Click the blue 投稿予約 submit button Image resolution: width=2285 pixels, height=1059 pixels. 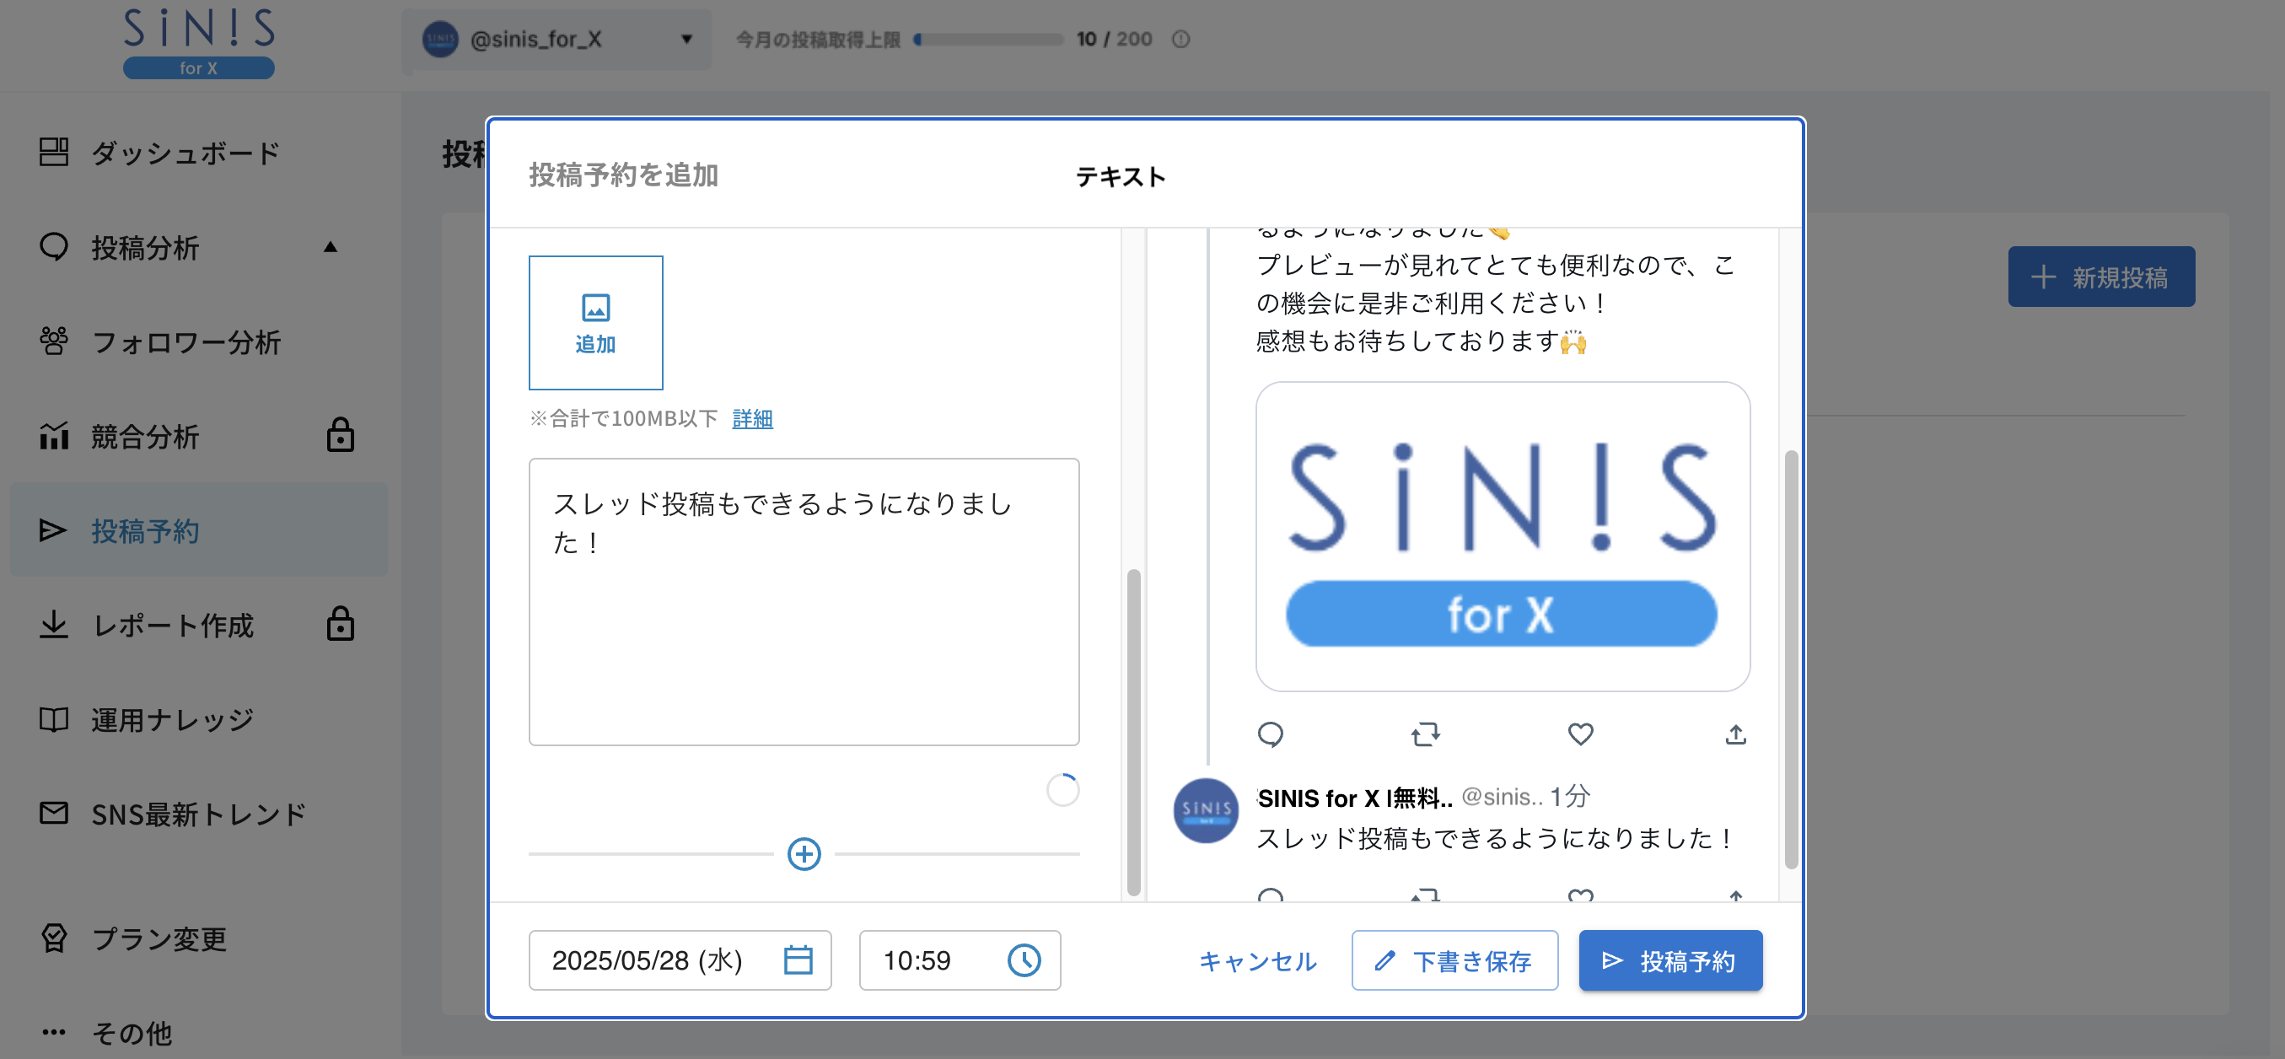pos(1669,960)
